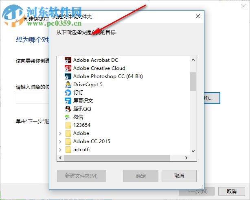Click the horizontal scrollbar right arrow

click(186, 158)
